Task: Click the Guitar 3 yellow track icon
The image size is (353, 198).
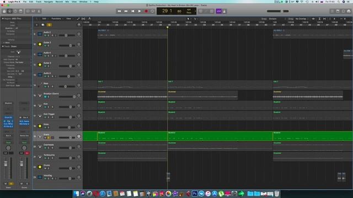Action: pyautogui.click(x=40, y=65)
